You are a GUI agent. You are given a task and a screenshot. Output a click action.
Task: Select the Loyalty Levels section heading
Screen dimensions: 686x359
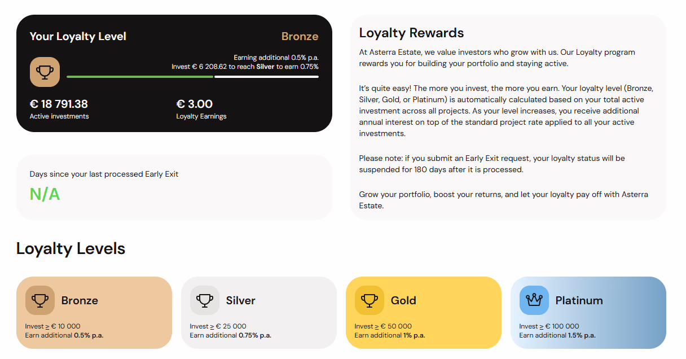click(71, 248)
